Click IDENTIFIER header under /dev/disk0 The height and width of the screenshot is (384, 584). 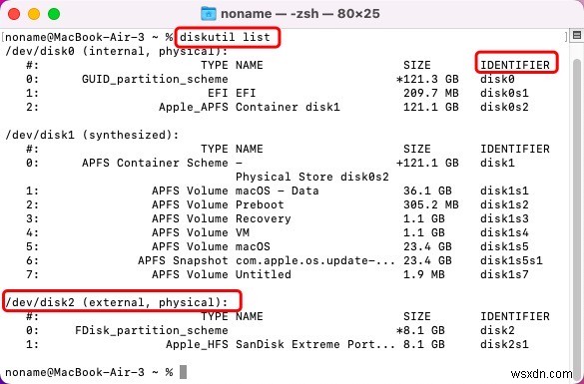(515, 65)
